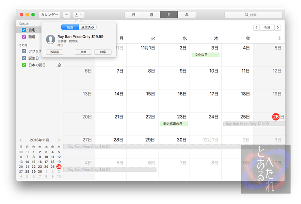Uncheck the 職場 calendar checkbox
Image resolution: width=301 pixels, height=204 pixels.
(x=24, y=37)
